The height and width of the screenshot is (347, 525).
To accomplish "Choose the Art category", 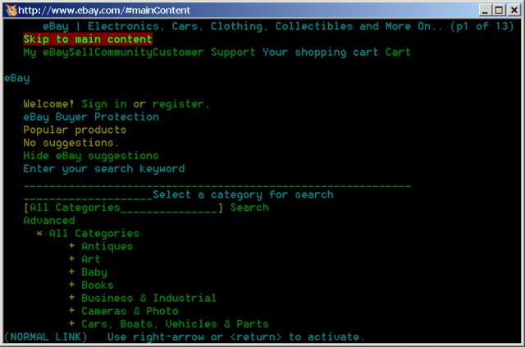I will pos(91,259).
